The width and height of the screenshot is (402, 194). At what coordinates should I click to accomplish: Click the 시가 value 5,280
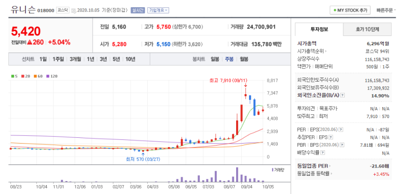119,44
